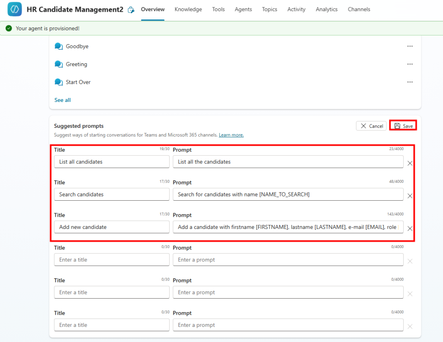Cancel editing suggested prompts
The image size is (443, 342).
(x=371, y=126)
